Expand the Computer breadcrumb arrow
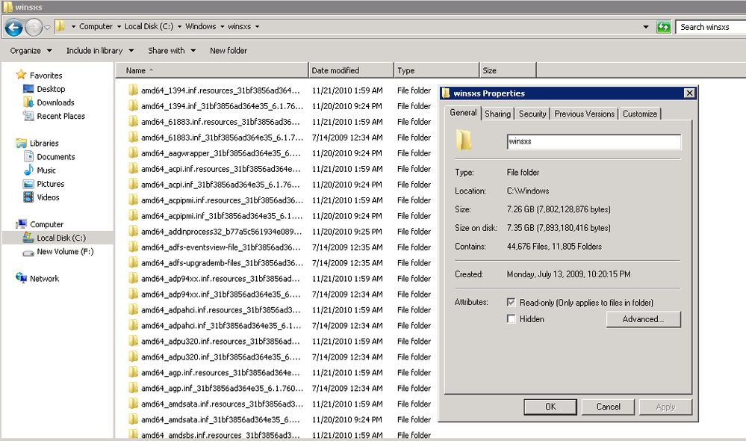The height and width of the screenshot is (441, 746). coord(119,27)
